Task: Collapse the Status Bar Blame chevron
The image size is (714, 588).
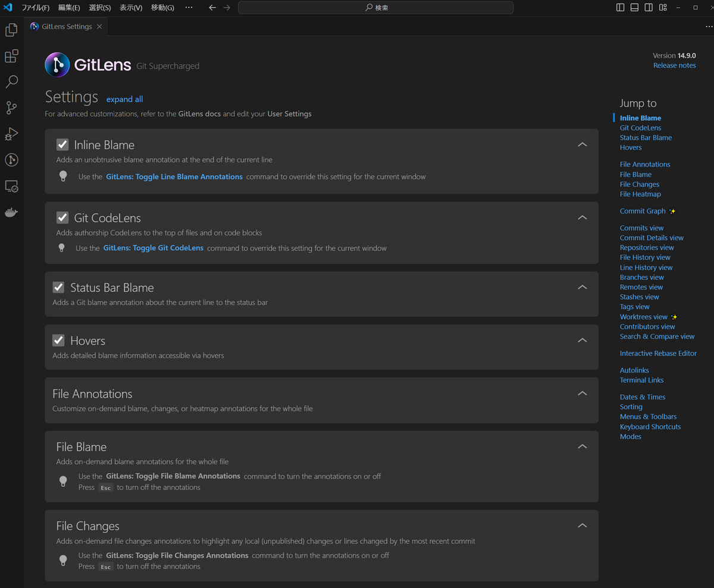Action: [x=583, y=287]
